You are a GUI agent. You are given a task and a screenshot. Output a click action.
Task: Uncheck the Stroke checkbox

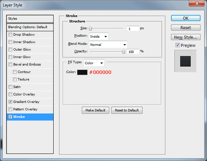tap(10, 117)
